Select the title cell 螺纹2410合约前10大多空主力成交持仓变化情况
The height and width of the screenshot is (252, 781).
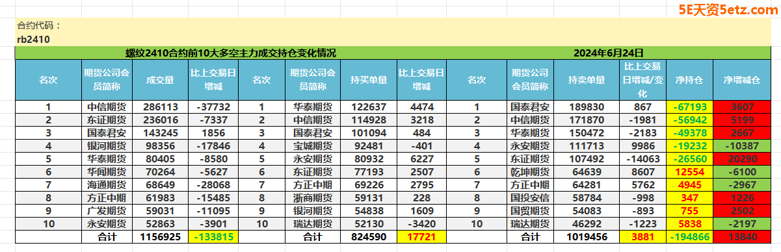(x=231, y=53)
